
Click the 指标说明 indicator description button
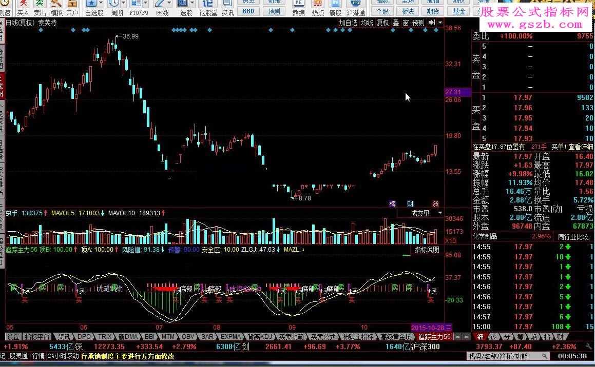[427, 250]
